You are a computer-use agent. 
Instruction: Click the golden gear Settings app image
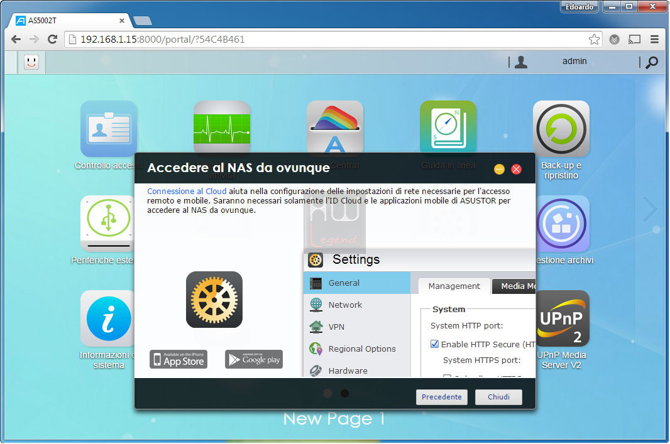[x=214, y=300]
